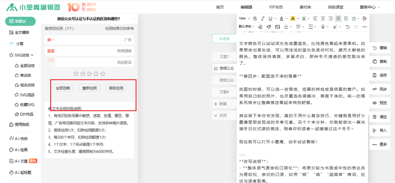Click the 导入 import button
The image size is (395, 183).
point(380,131)
